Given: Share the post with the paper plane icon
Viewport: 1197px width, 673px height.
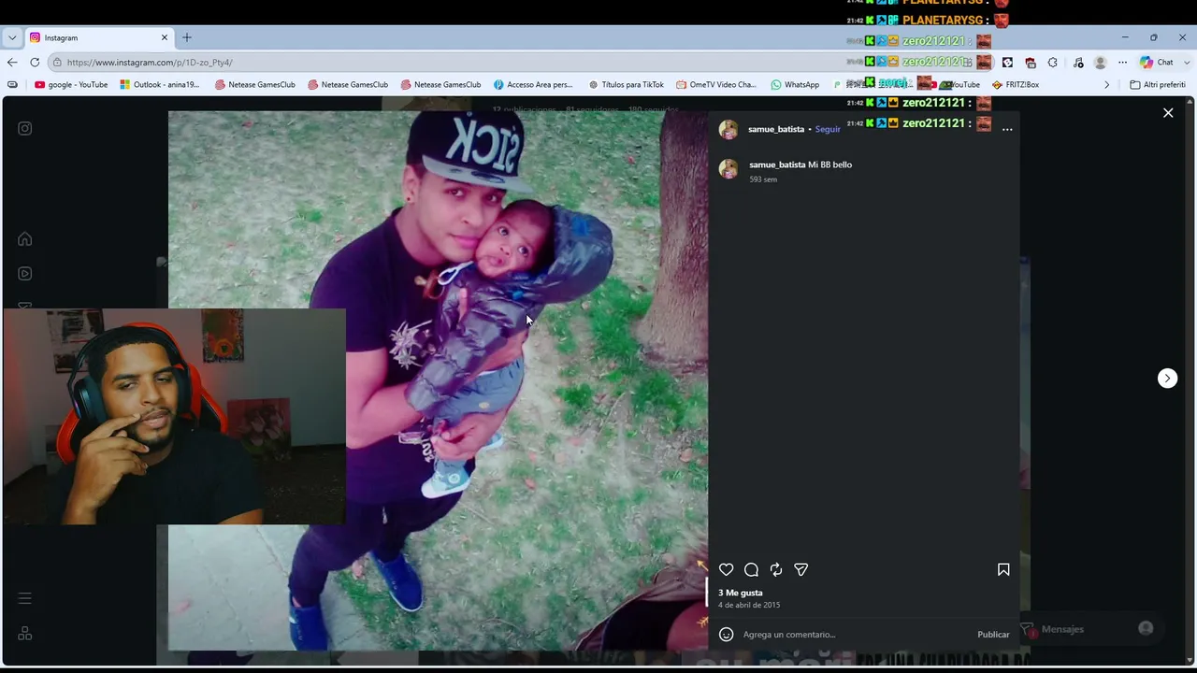Looking at the screenshot, I should [800, 569].
